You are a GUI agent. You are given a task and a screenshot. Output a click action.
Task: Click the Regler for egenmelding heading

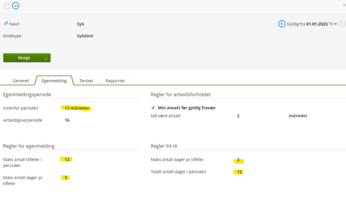[x=29, y=146]
